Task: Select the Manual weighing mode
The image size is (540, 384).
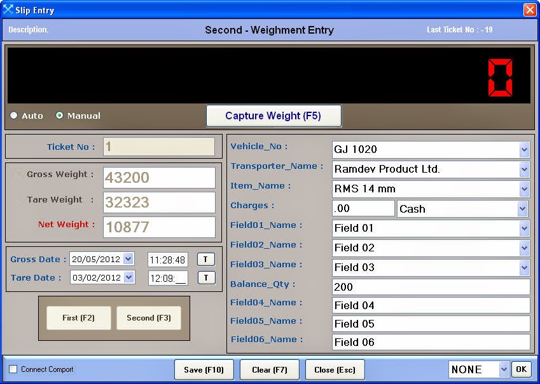Action: pos(60,116)
